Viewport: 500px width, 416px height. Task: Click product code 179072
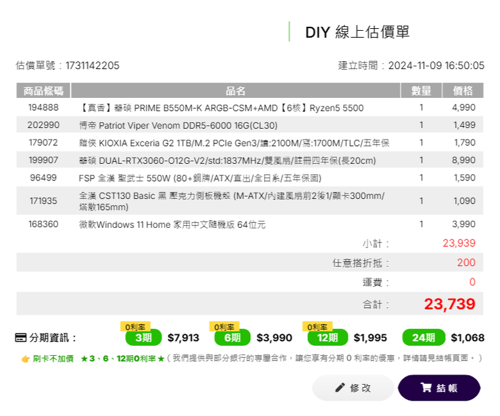(x=44, y=143)
